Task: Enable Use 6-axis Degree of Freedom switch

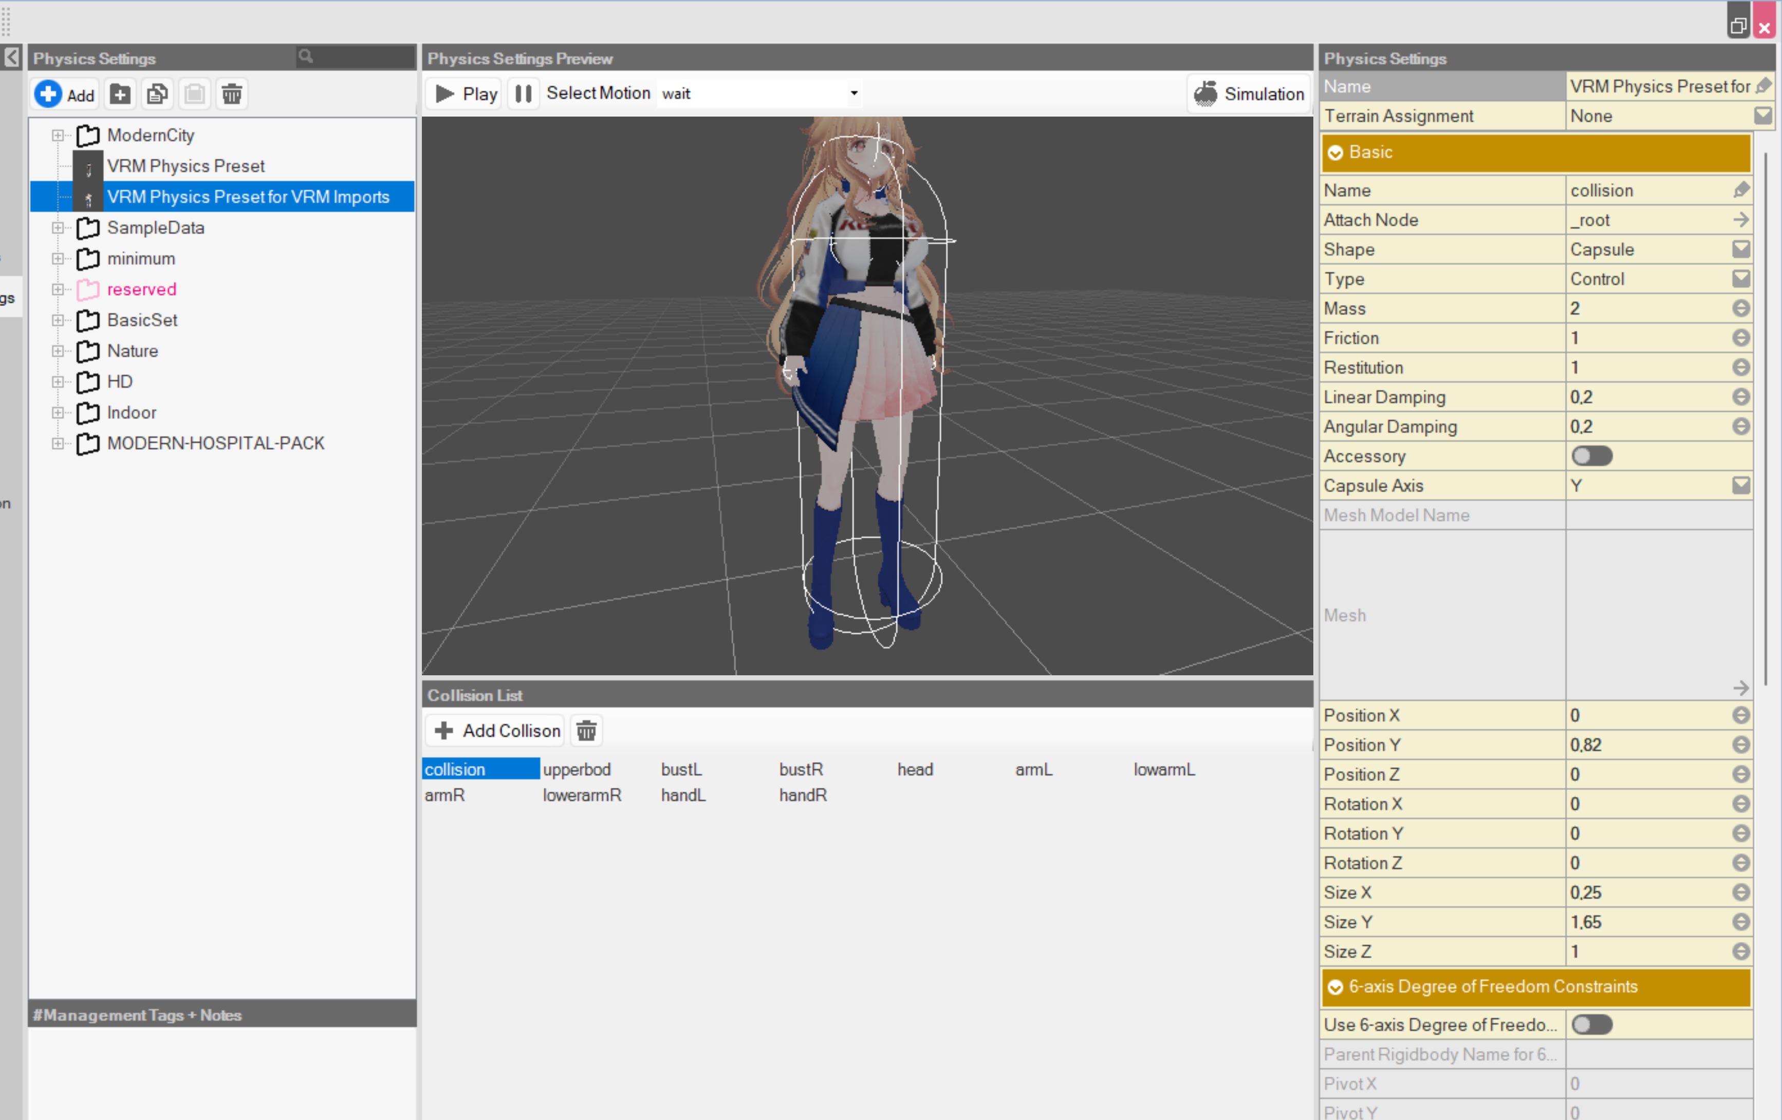Action: (x=1591, y=1024)
